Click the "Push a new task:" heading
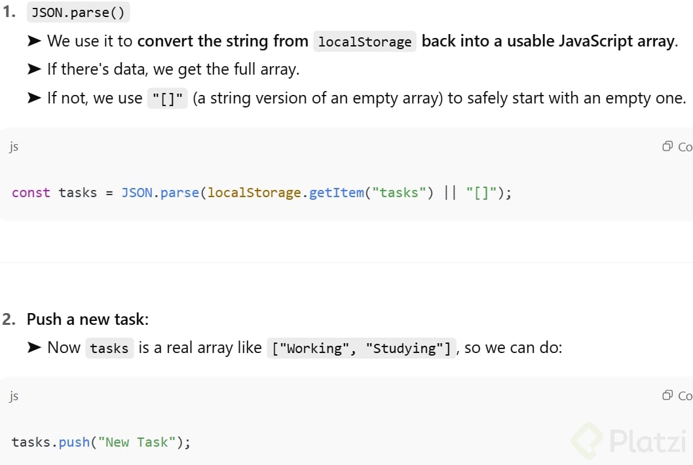Screen dimensions: 693x465 pos(88,320)
